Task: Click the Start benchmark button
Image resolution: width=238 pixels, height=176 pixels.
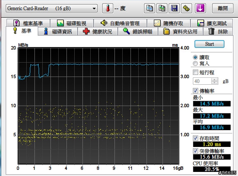Action: (x=209, y=44)
